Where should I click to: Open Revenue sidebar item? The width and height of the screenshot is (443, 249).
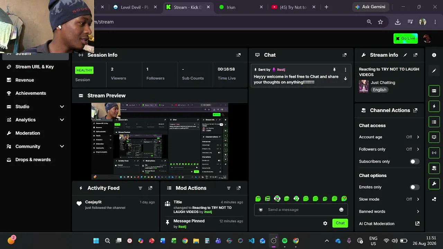click(25, 80)
